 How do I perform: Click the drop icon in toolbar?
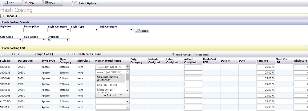point(26,3)
